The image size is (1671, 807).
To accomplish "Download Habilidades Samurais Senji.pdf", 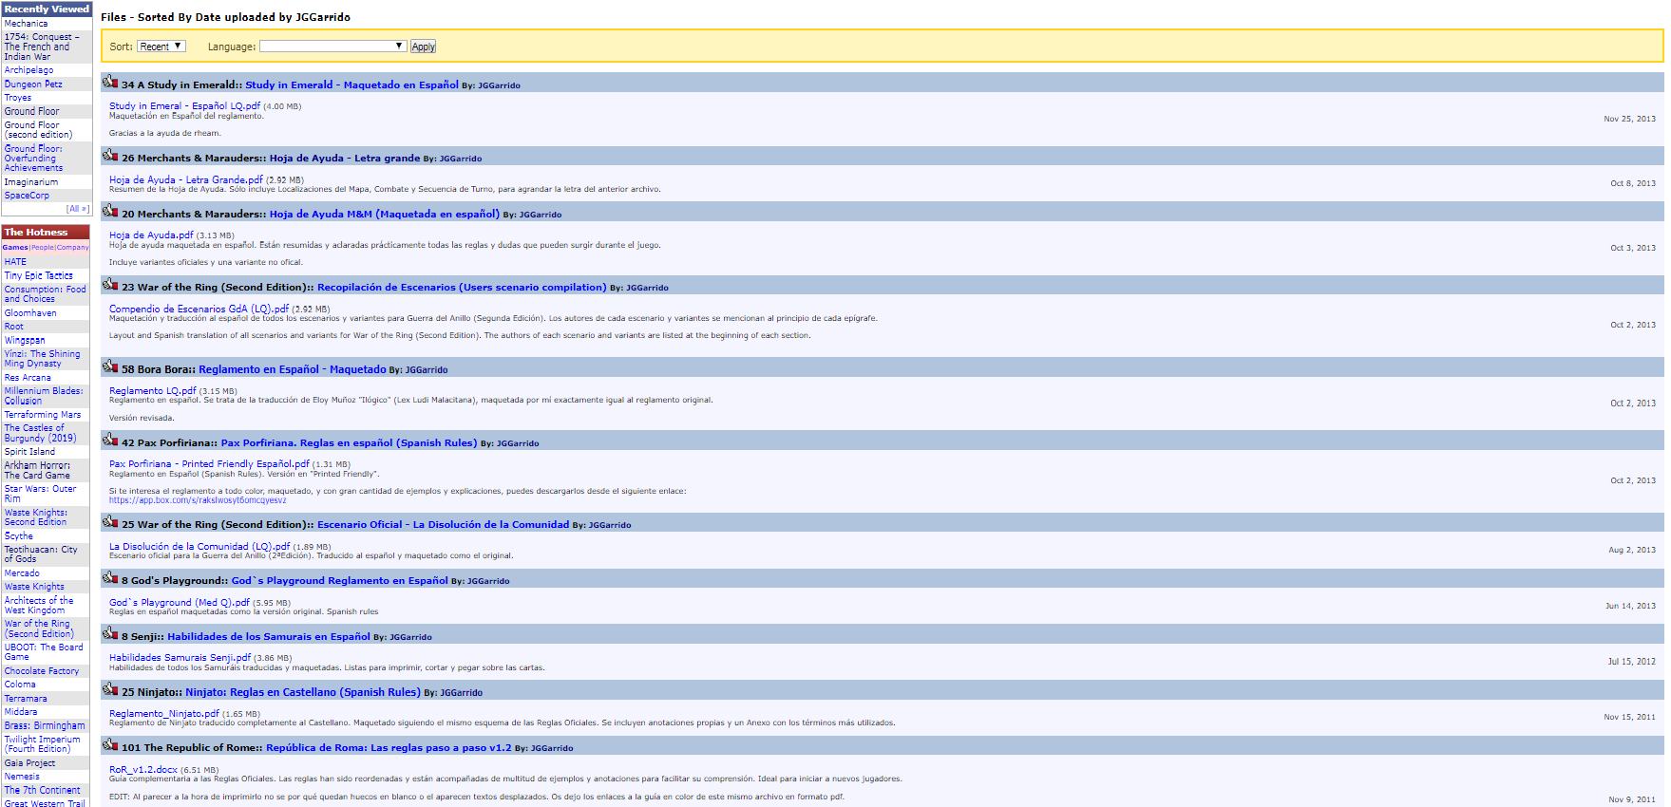I will (180, 658).
